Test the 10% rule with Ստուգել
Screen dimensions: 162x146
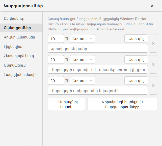coord(136,38)
